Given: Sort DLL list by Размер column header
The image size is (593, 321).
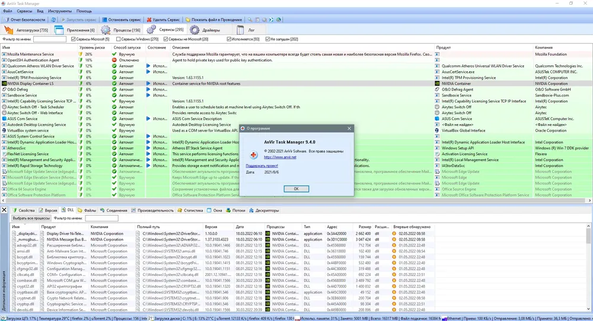Looking at the screenshot, I should coord(364,227).
